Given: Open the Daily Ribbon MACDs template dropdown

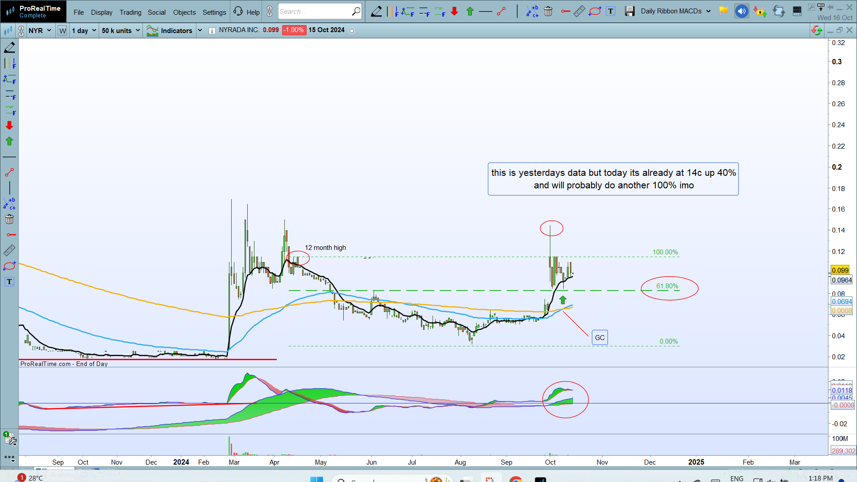Looking at the screenshot, I should tap(675, 11).
